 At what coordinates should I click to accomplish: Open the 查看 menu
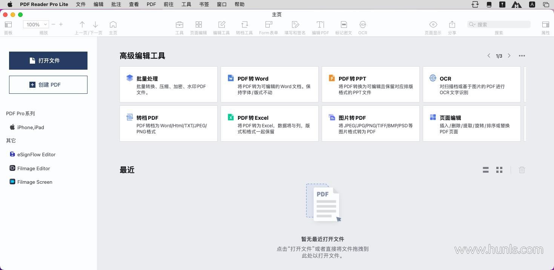134,5
